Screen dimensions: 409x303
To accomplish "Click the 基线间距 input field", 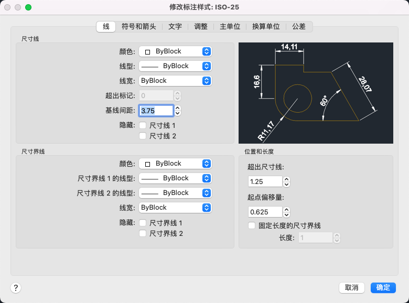I will tap(156, 111).
